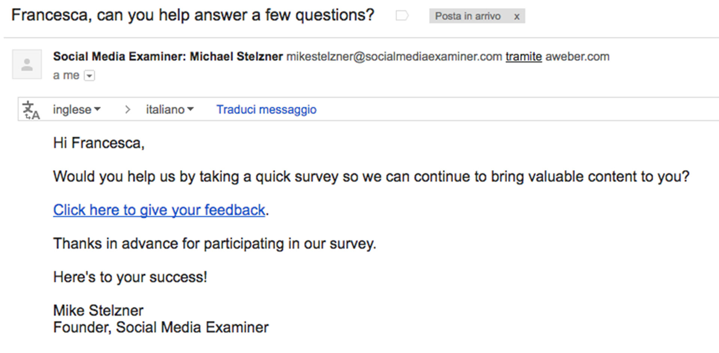Click the Posta in arrivo label
The height and width of the screenshot is (353, 719).
point(467,16)
